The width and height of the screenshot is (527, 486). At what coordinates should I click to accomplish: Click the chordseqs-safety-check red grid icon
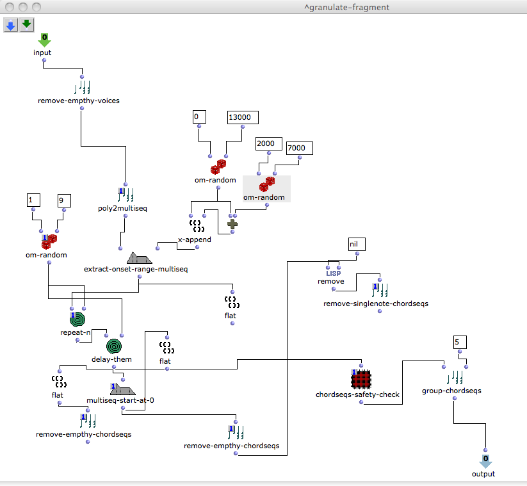[362, 380]
